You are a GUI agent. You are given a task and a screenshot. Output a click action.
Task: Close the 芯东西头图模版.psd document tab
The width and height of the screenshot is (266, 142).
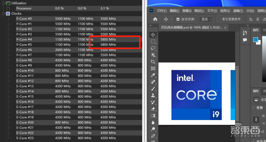[225, 28]
